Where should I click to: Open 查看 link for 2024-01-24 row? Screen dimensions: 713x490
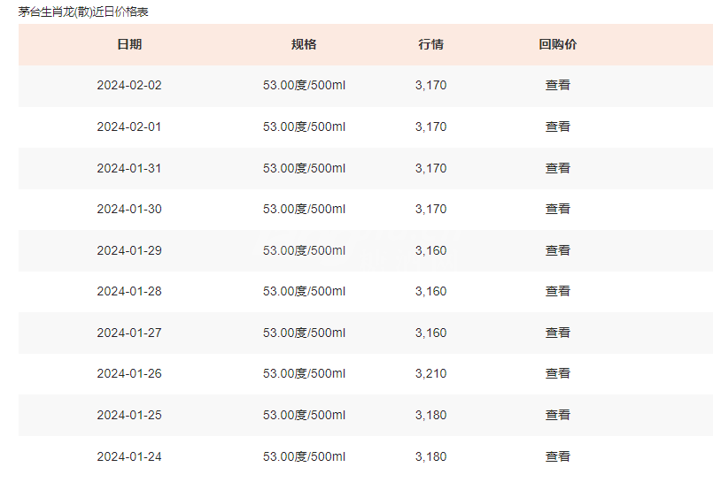coord(557,456)
